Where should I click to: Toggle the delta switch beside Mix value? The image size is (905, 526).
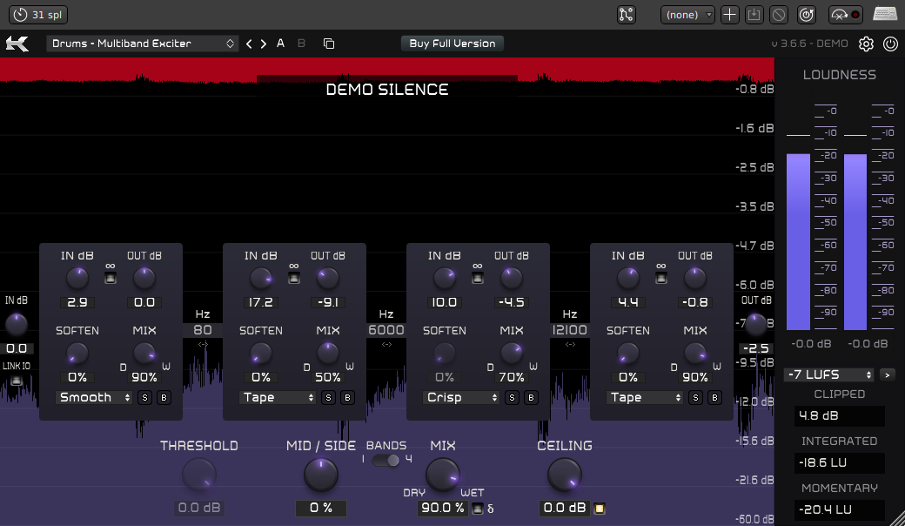point(477,509)
